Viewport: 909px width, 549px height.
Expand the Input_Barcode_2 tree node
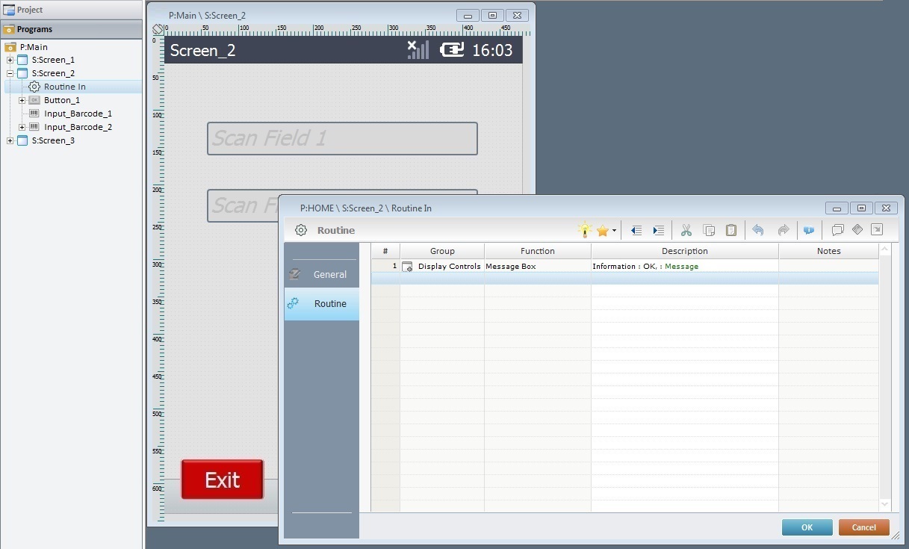click(22, 127)
